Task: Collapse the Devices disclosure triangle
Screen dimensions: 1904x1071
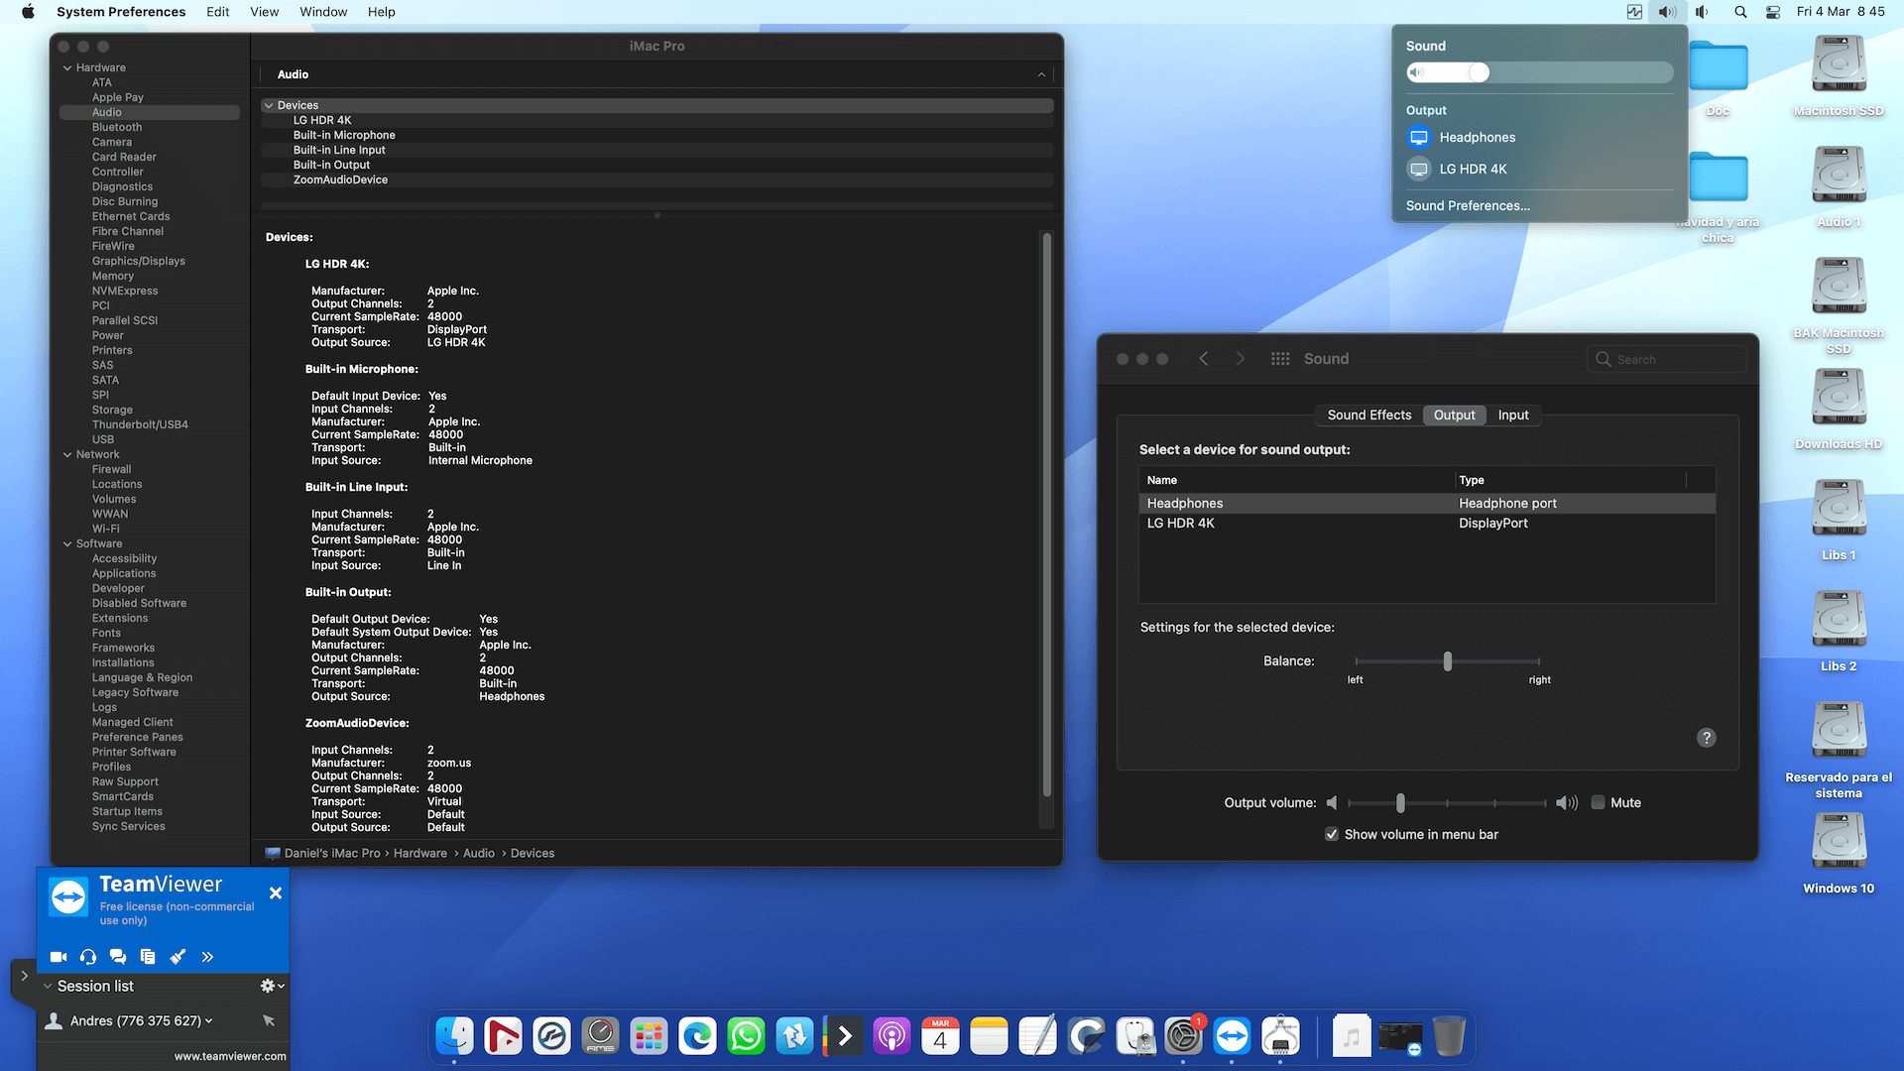Action: click(x=269, y=105)
